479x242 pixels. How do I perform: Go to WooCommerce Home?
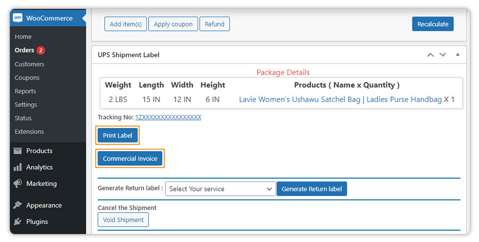(23, 37)
